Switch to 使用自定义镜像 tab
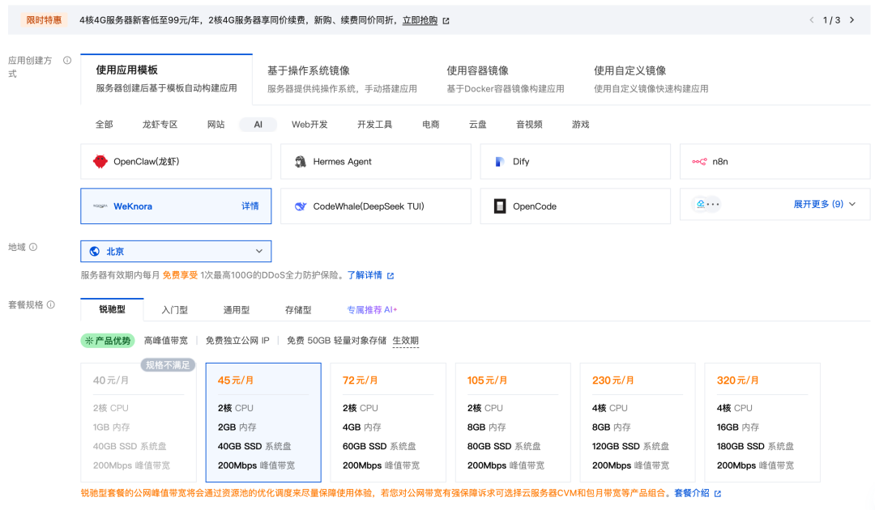This screenshot has height=510, width=875. coord(651,79)
